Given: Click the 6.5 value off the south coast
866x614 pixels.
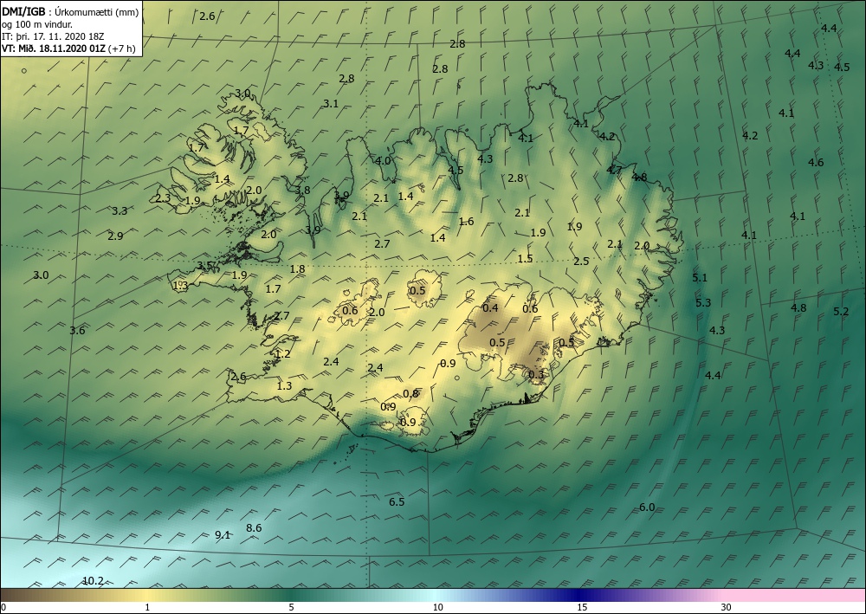Looking at the screenshot, I should [x=397, y=501].
